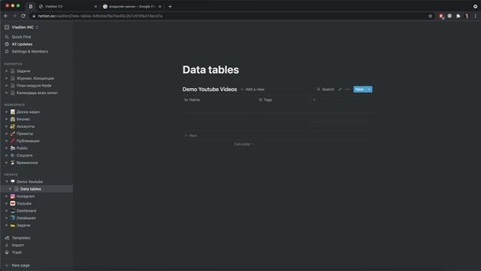This screenshot has width=481, height=271.
Task: Open the database more options menu
Action: pos(347,90)
